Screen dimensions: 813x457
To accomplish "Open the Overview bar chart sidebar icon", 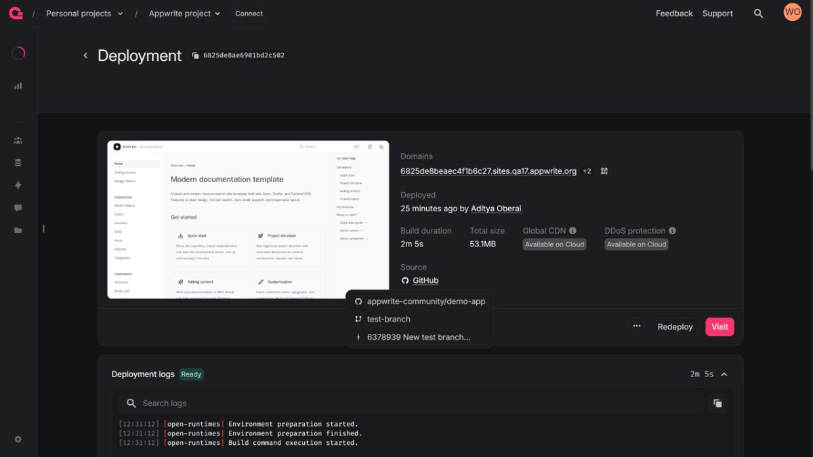I will (18, 86).
